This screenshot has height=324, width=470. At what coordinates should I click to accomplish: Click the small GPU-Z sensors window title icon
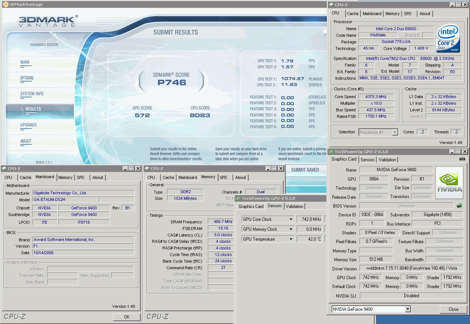(x=238, y=198)
